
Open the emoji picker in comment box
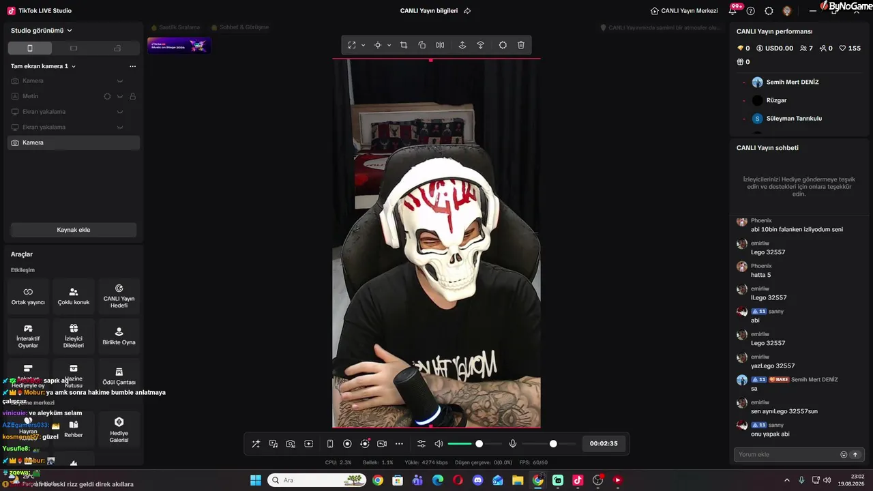(x=844, y=455)
